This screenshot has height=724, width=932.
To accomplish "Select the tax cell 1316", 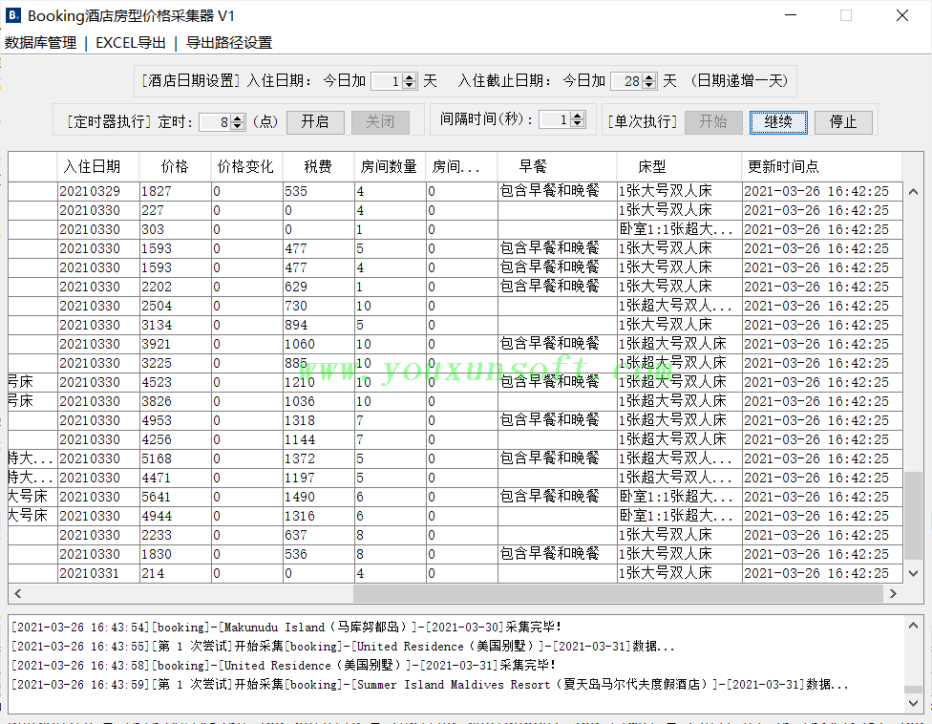I will point(319,516).
